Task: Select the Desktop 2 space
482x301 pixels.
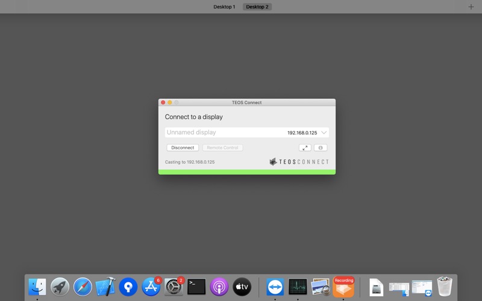Action: 257,7
